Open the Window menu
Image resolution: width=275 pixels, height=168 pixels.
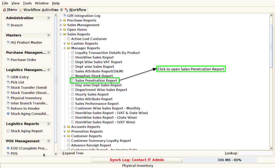tap(42, 3)
